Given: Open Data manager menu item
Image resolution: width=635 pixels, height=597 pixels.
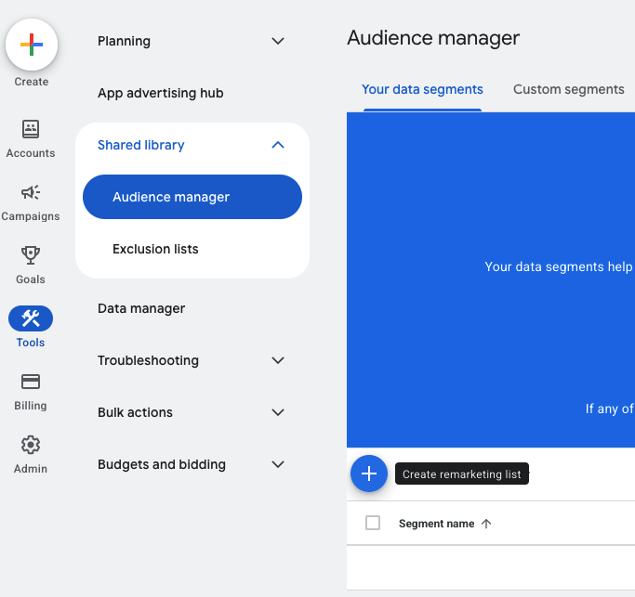Looking at the screenshot, I should (x=141, y=308).
